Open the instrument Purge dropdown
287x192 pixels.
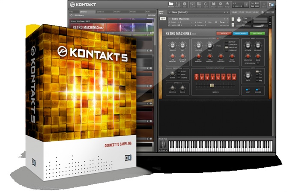(224, 22)
